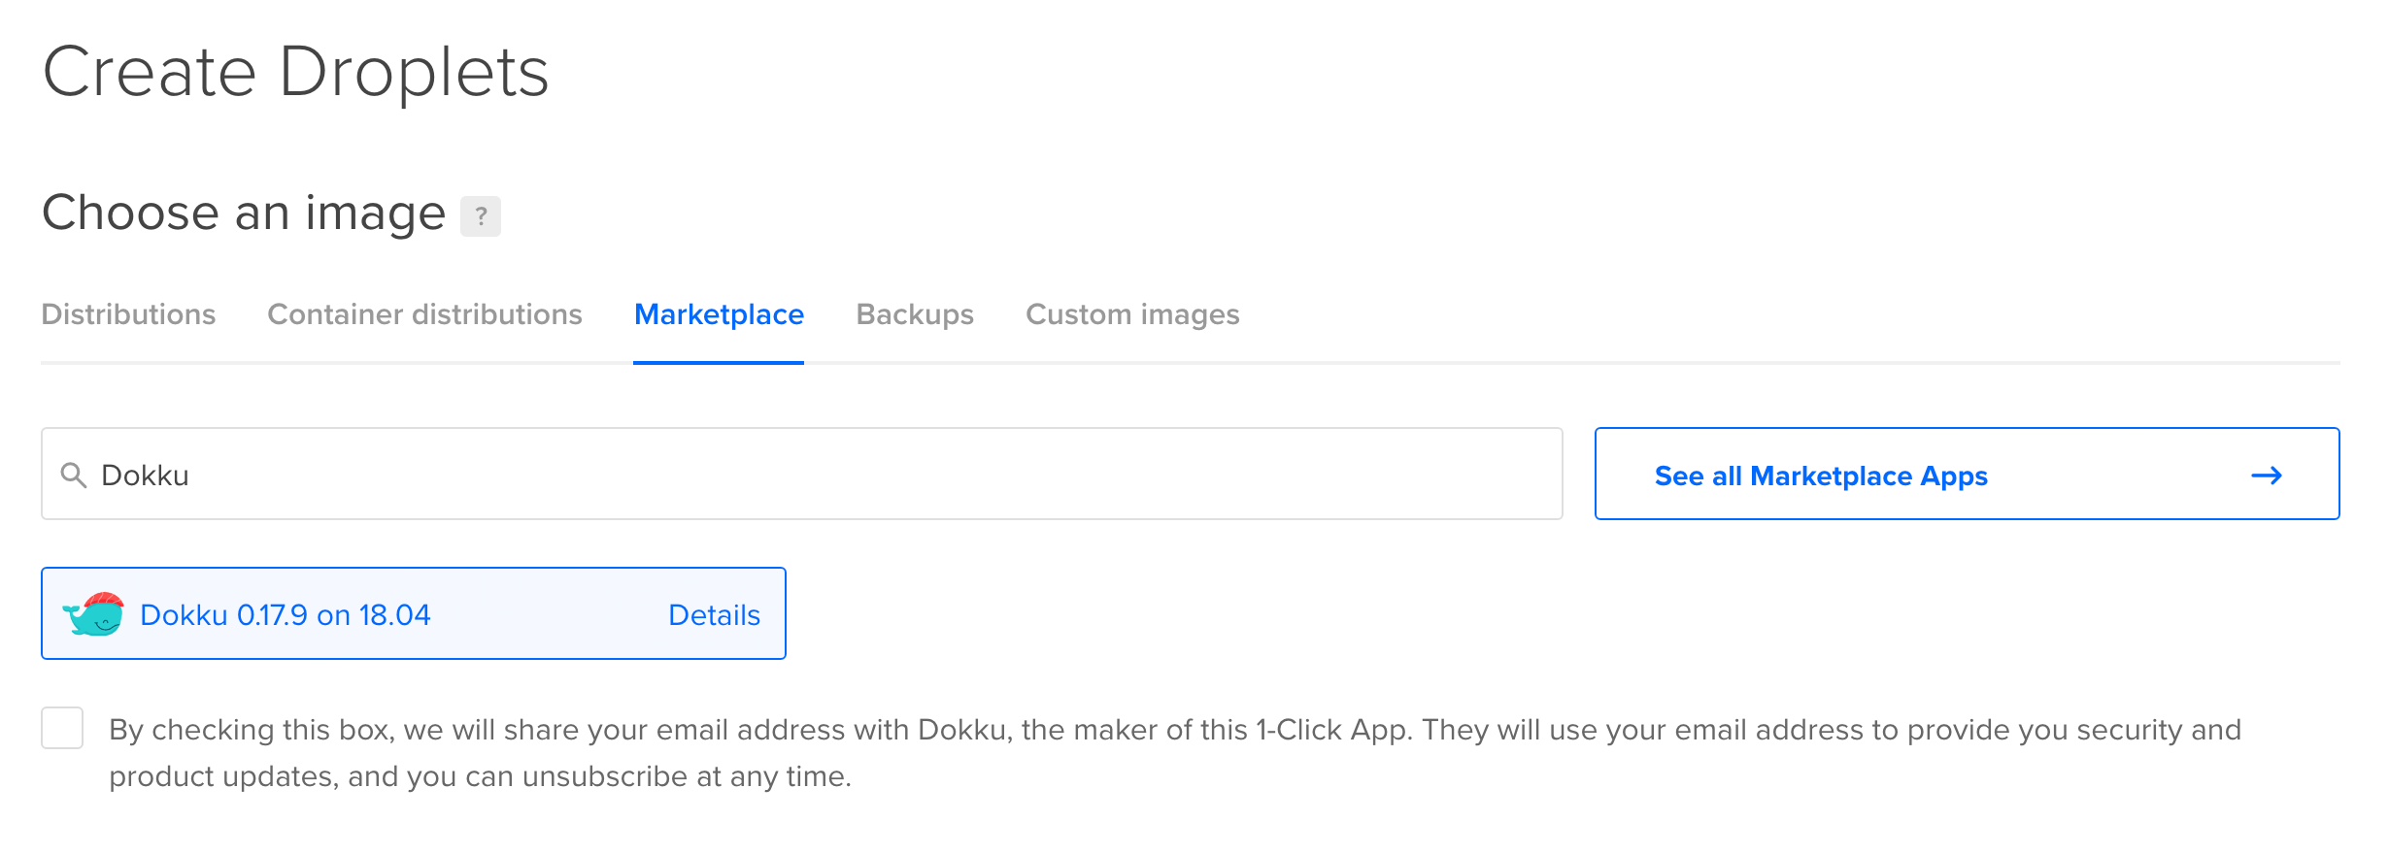Viewport: 2389px width, 854px height.
Task: Click the 'product updates' line of consent text
Action: (480, 776)
